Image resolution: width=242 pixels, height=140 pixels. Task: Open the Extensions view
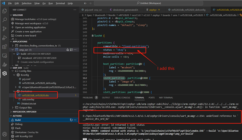click(x=5, y=47)
